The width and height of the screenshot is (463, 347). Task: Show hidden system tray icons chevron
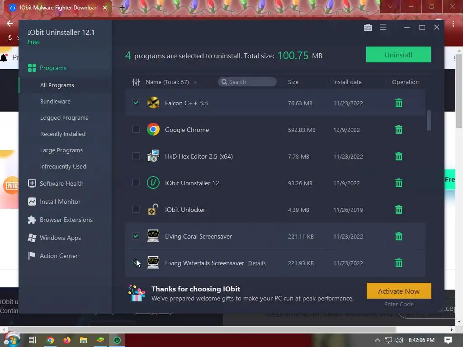point(378,340)
